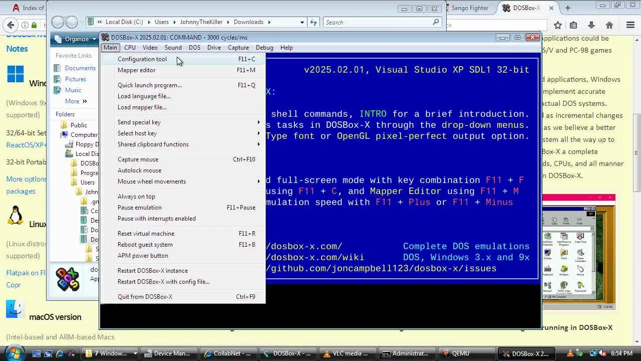Click Explorer search magnifier icon
This screenshot has height=361, width=641.
tap(436, 22)
